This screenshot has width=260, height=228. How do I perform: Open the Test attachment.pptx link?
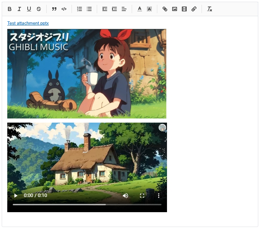click(x=28, y=23)
